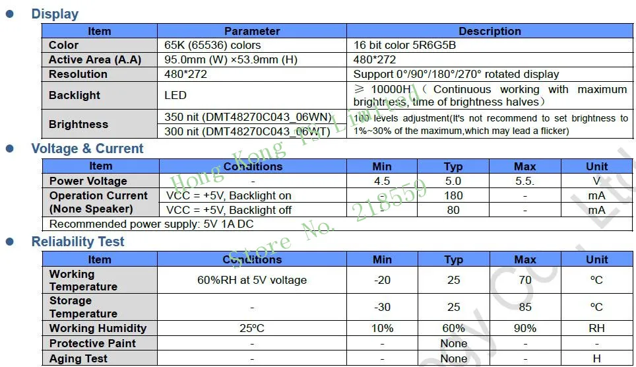Click the Working Humidity row label
The width and height of the screenshot is (636, 367).
click(x=98, y=328)
